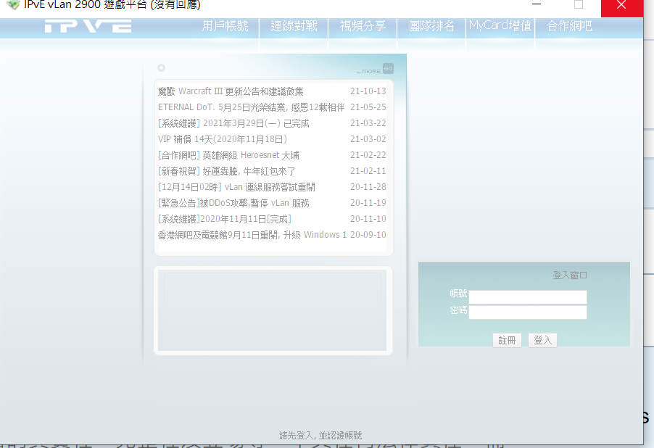
Task: Close the IPvE vLan window
Action: [x=621, y=5]
